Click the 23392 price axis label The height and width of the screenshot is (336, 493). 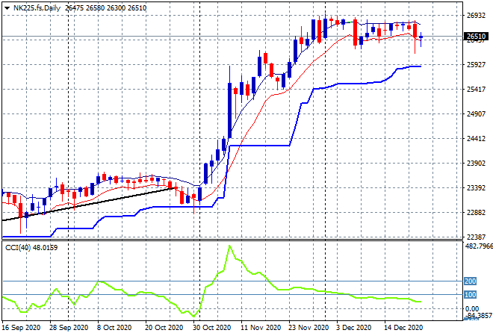[x=476, y=188]
